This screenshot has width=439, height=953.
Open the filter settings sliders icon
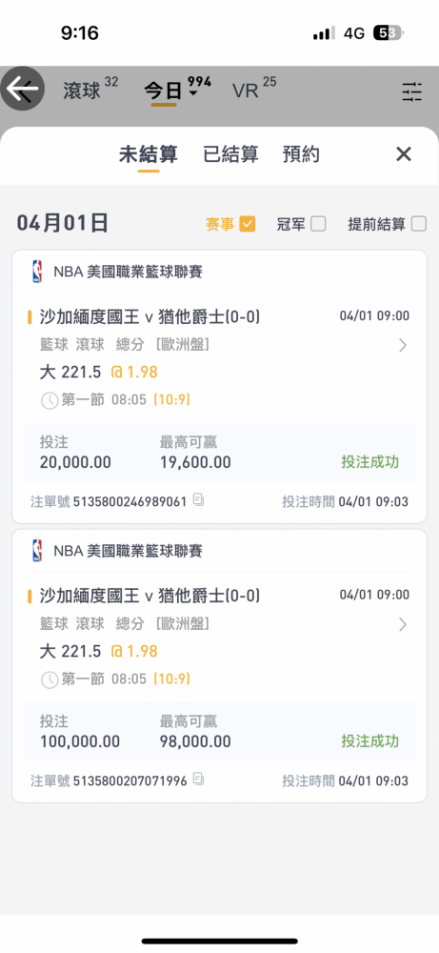(x=411, y=91)
